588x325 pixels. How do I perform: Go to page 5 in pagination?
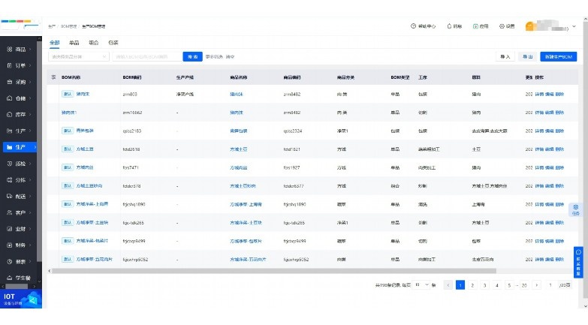pyautogui.click(x=509, y=285)
